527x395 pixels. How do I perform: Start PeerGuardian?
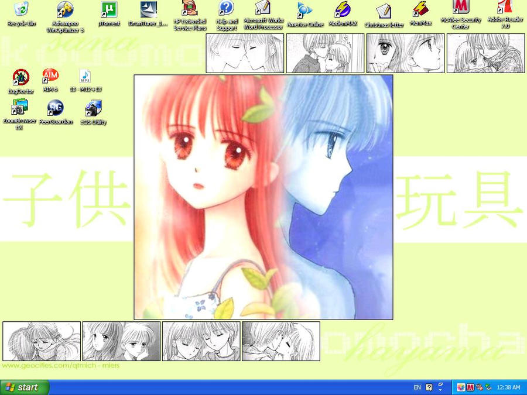[x=56, y=108]
